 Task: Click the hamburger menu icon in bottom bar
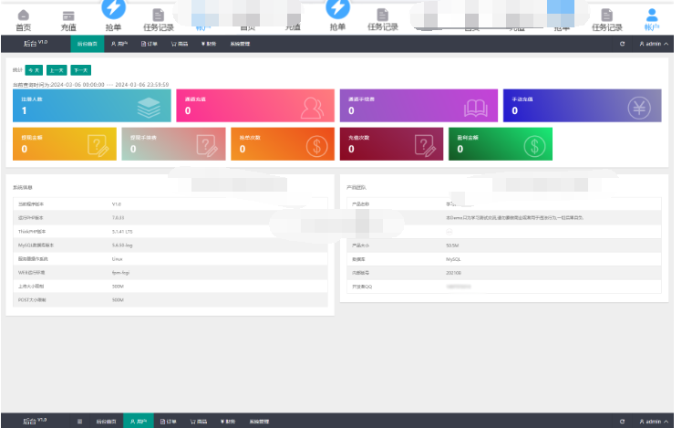click(79, 422)
